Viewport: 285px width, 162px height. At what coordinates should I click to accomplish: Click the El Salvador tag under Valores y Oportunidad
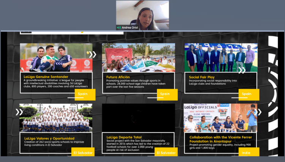click(83, 152)
